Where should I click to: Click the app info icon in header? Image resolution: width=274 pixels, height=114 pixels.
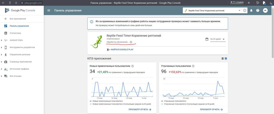pos(245,10)
